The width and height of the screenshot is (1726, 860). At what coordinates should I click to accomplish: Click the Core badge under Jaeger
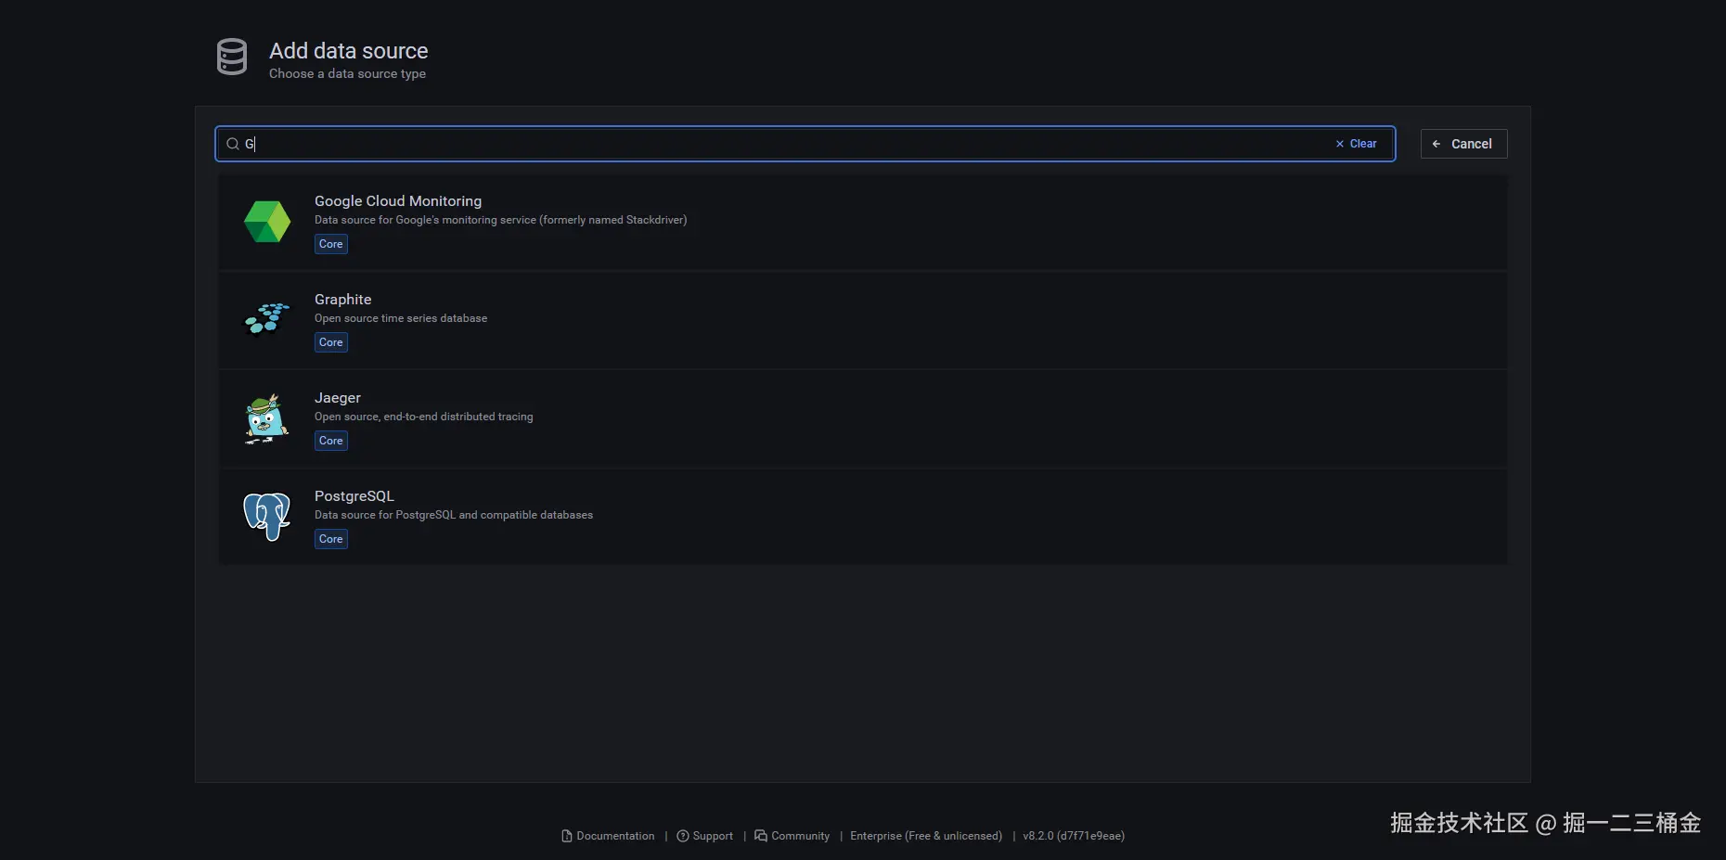pyautogui.click(x=331, y=441)
